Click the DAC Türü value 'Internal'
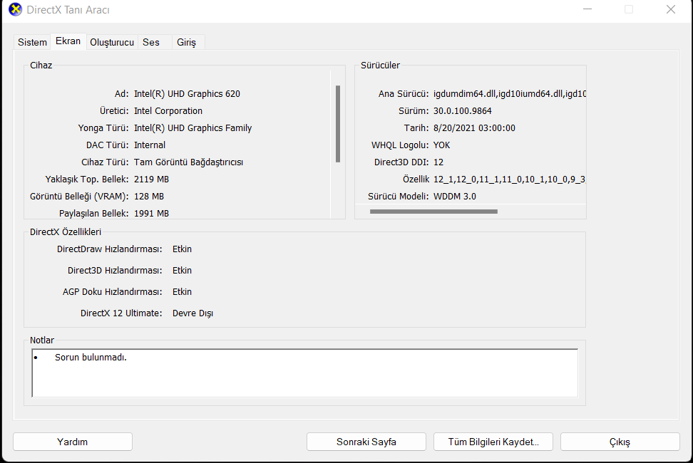Viewport: 693px width, 463px height. coord(150,145)
